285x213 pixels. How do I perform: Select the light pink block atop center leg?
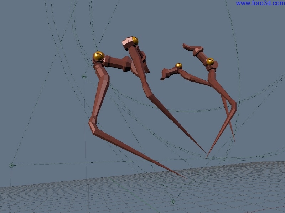click(127, 42)
